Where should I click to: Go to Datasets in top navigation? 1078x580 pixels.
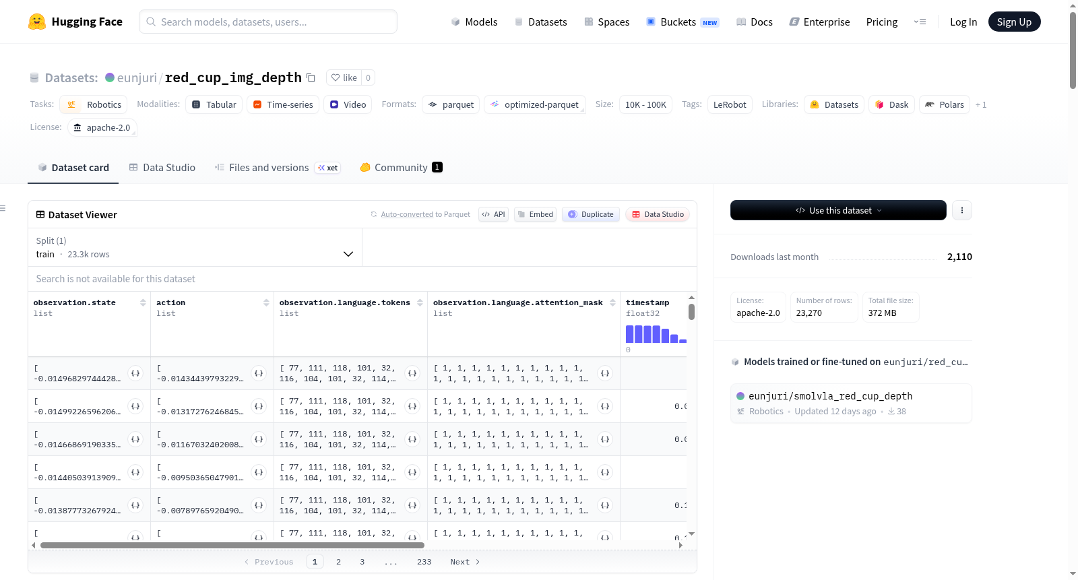(540, 22)
